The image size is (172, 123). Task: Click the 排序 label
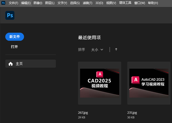click(x=82, y=50)
